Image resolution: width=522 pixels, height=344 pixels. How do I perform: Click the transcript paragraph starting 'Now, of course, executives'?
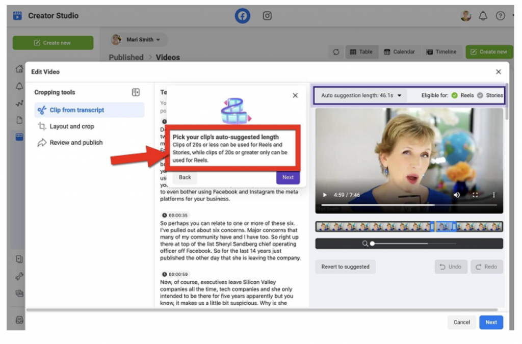coord(226,293)
